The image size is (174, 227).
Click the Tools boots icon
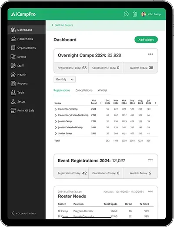pyautogui.click(x=13, y=93)
